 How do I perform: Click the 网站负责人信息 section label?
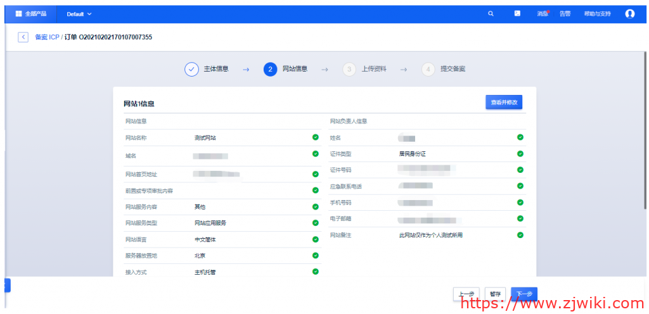[x=349, y=122]
